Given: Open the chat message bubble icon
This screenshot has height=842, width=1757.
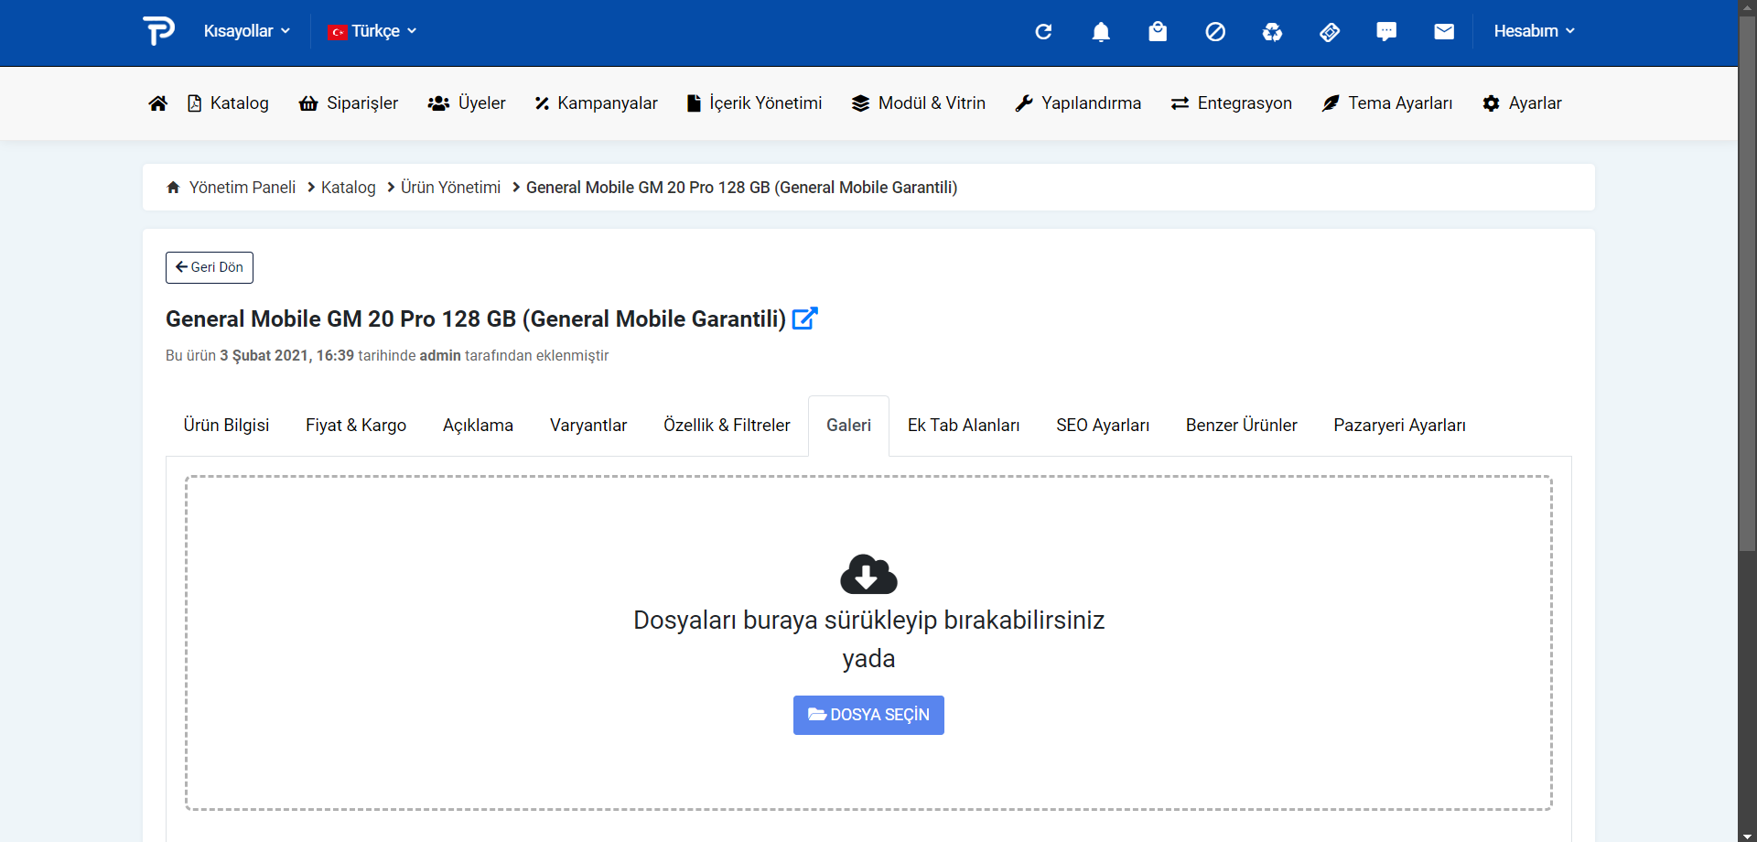Looking at the screenshot, I should point(1386,32).
